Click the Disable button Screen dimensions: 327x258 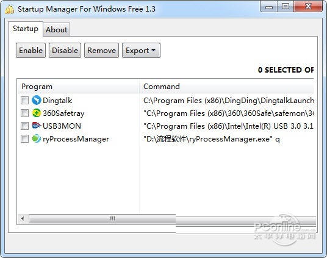[x=65, y=51]
